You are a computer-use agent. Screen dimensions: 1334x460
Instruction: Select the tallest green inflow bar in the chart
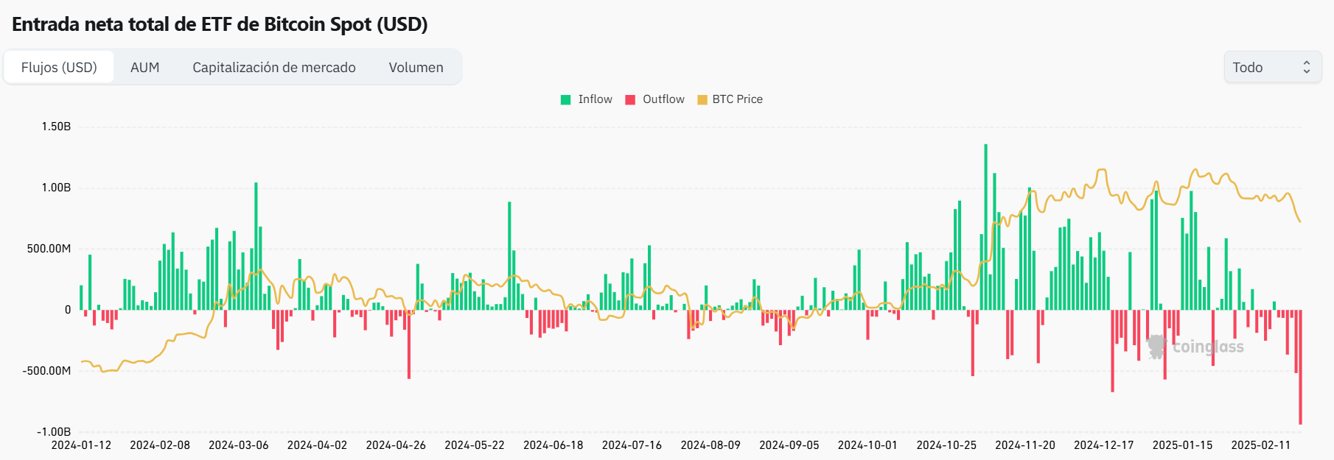point(985,221)
